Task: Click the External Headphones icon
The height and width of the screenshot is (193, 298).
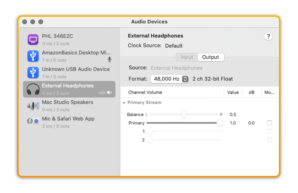Action: [x=33, y=89]
